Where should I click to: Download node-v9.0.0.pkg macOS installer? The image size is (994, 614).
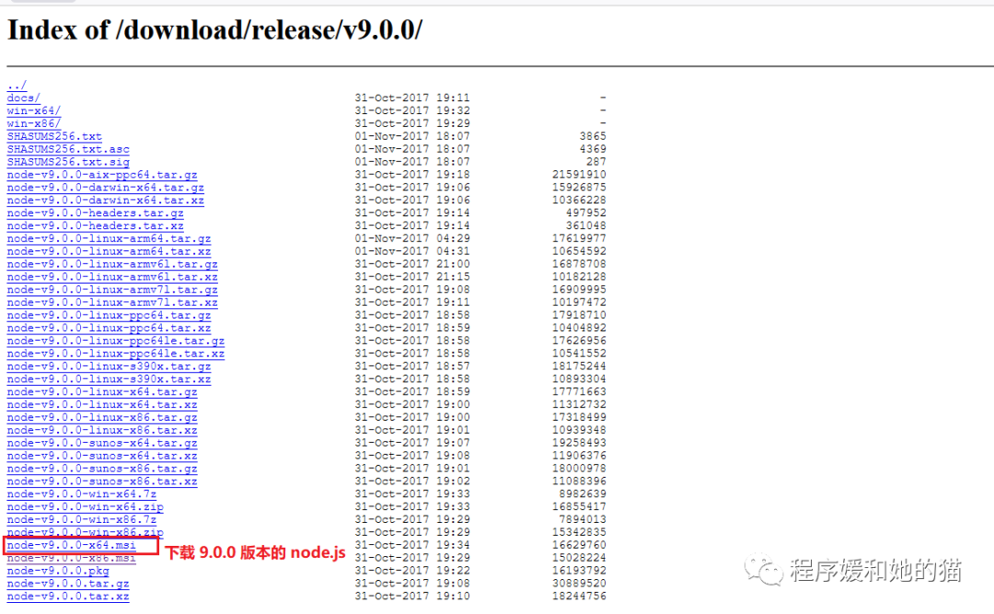click(58, 570)
